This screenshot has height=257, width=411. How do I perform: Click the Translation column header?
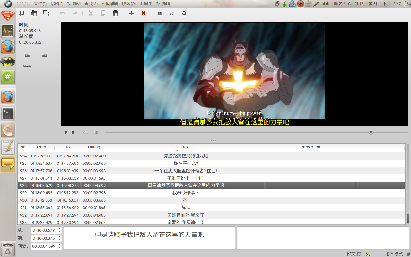click(310, 147)
